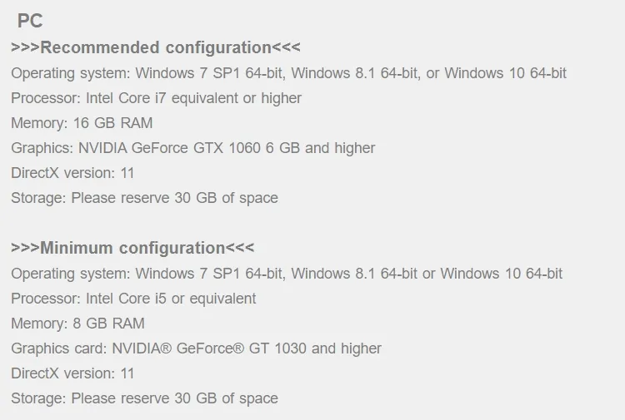This screenshot has width=625, height=420.
Task: Select the Intel Core i7 processor line
Action: [x=156, y=98]
